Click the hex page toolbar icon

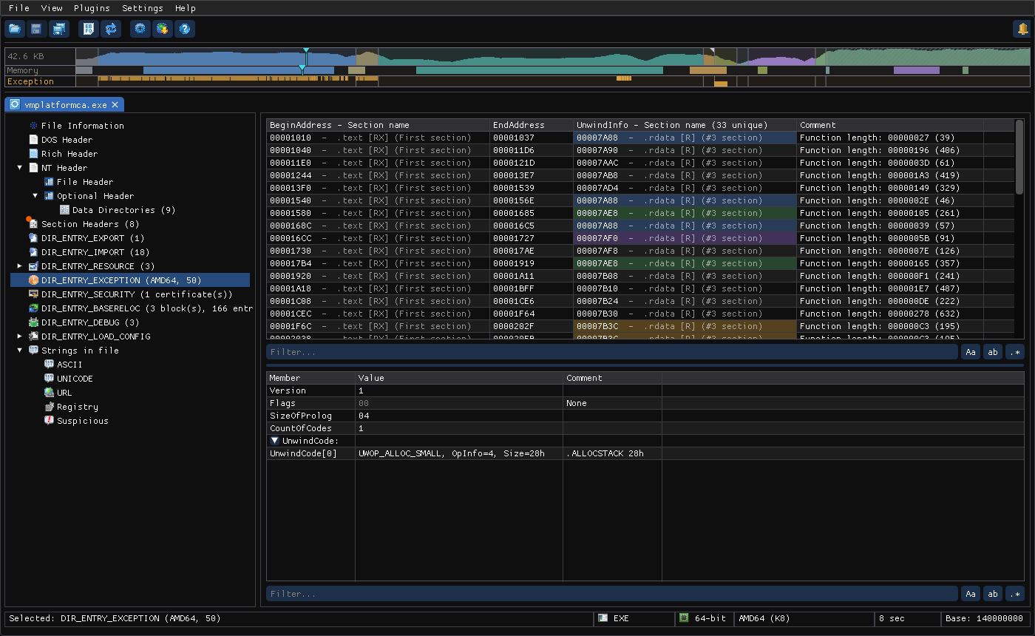(x=89, y=29)
